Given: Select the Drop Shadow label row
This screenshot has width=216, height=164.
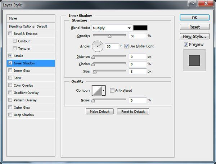Looking at the screenshot, I should 31,115.
